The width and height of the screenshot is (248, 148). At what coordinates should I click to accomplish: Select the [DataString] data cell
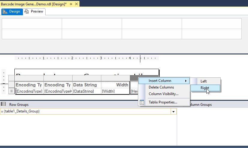(87, 91)
